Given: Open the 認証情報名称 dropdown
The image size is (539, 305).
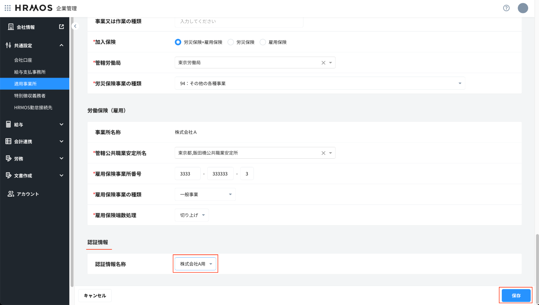Looking at the screenshot, I should coord(195,264).
